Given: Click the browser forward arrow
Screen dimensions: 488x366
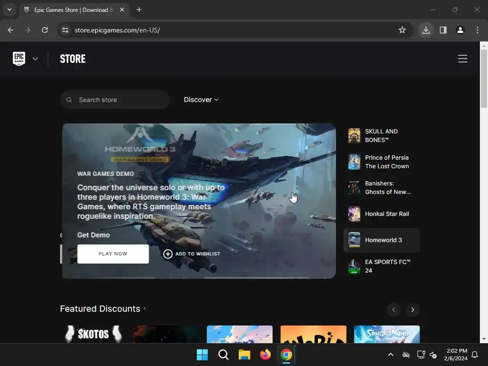Looking at the screenshot, I should [x=28, y=30].
